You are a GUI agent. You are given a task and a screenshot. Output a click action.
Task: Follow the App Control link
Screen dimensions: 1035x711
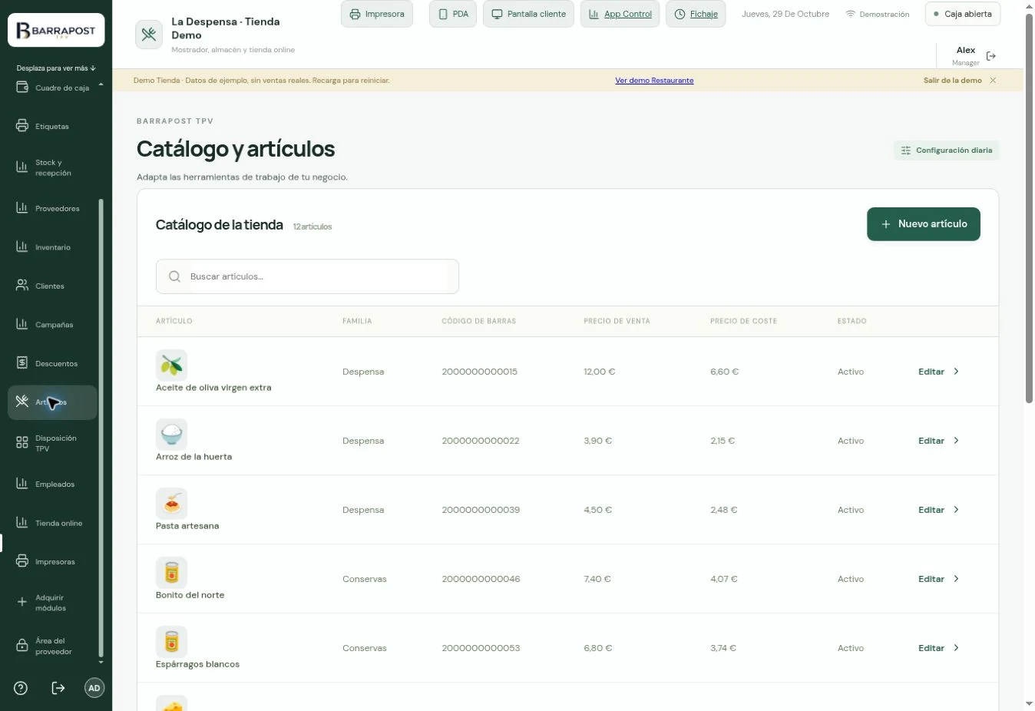pyautogui.click(x=620, y=14)
